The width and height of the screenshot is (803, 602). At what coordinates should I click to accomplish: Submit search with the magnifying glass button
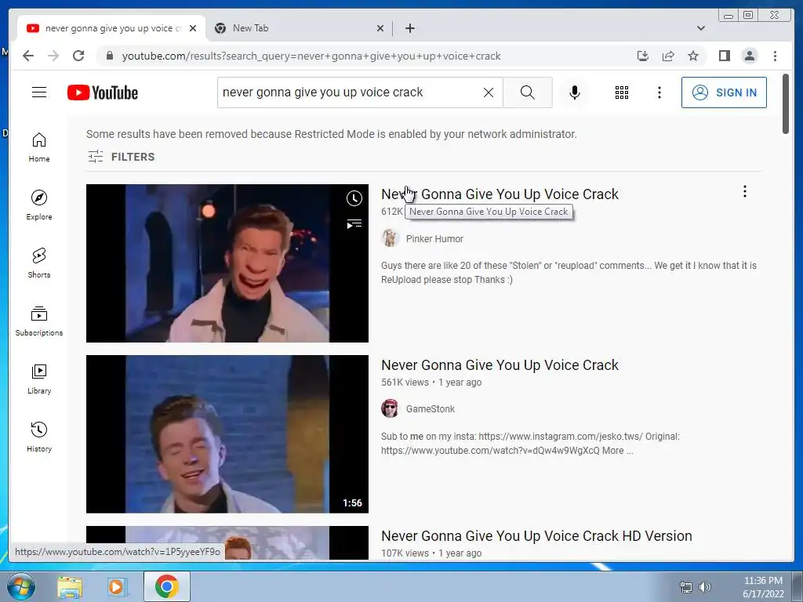tap(528, 92)
